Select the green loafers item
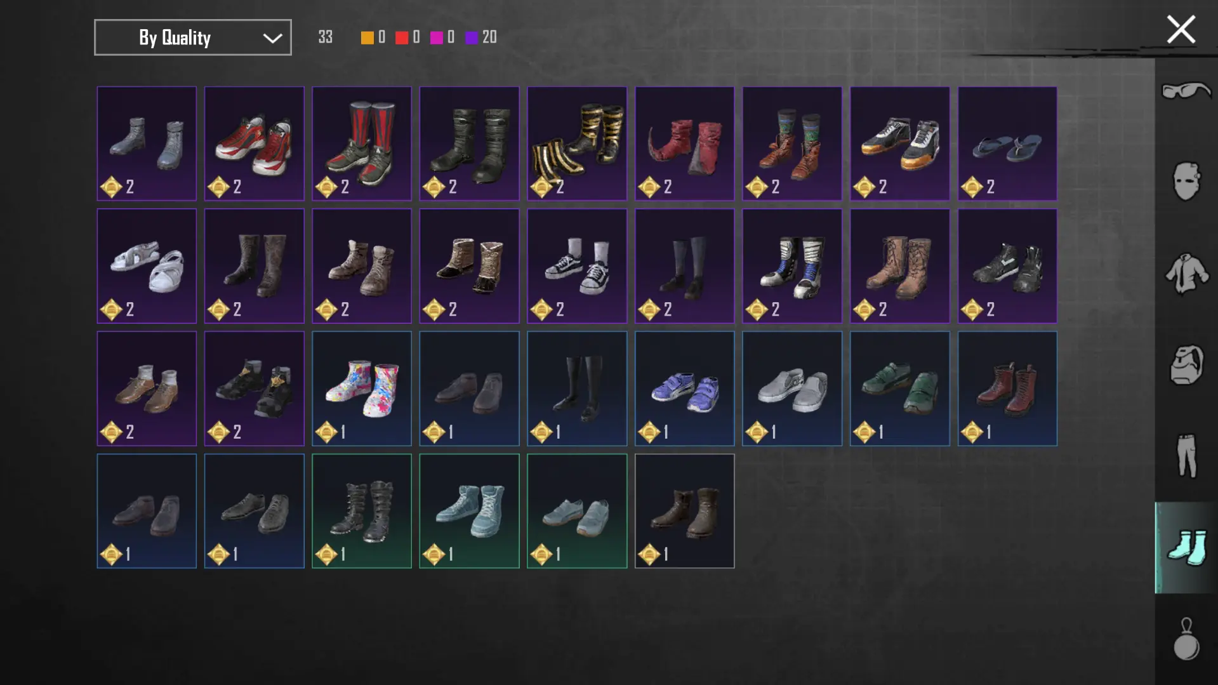 [x=900, y=389]
